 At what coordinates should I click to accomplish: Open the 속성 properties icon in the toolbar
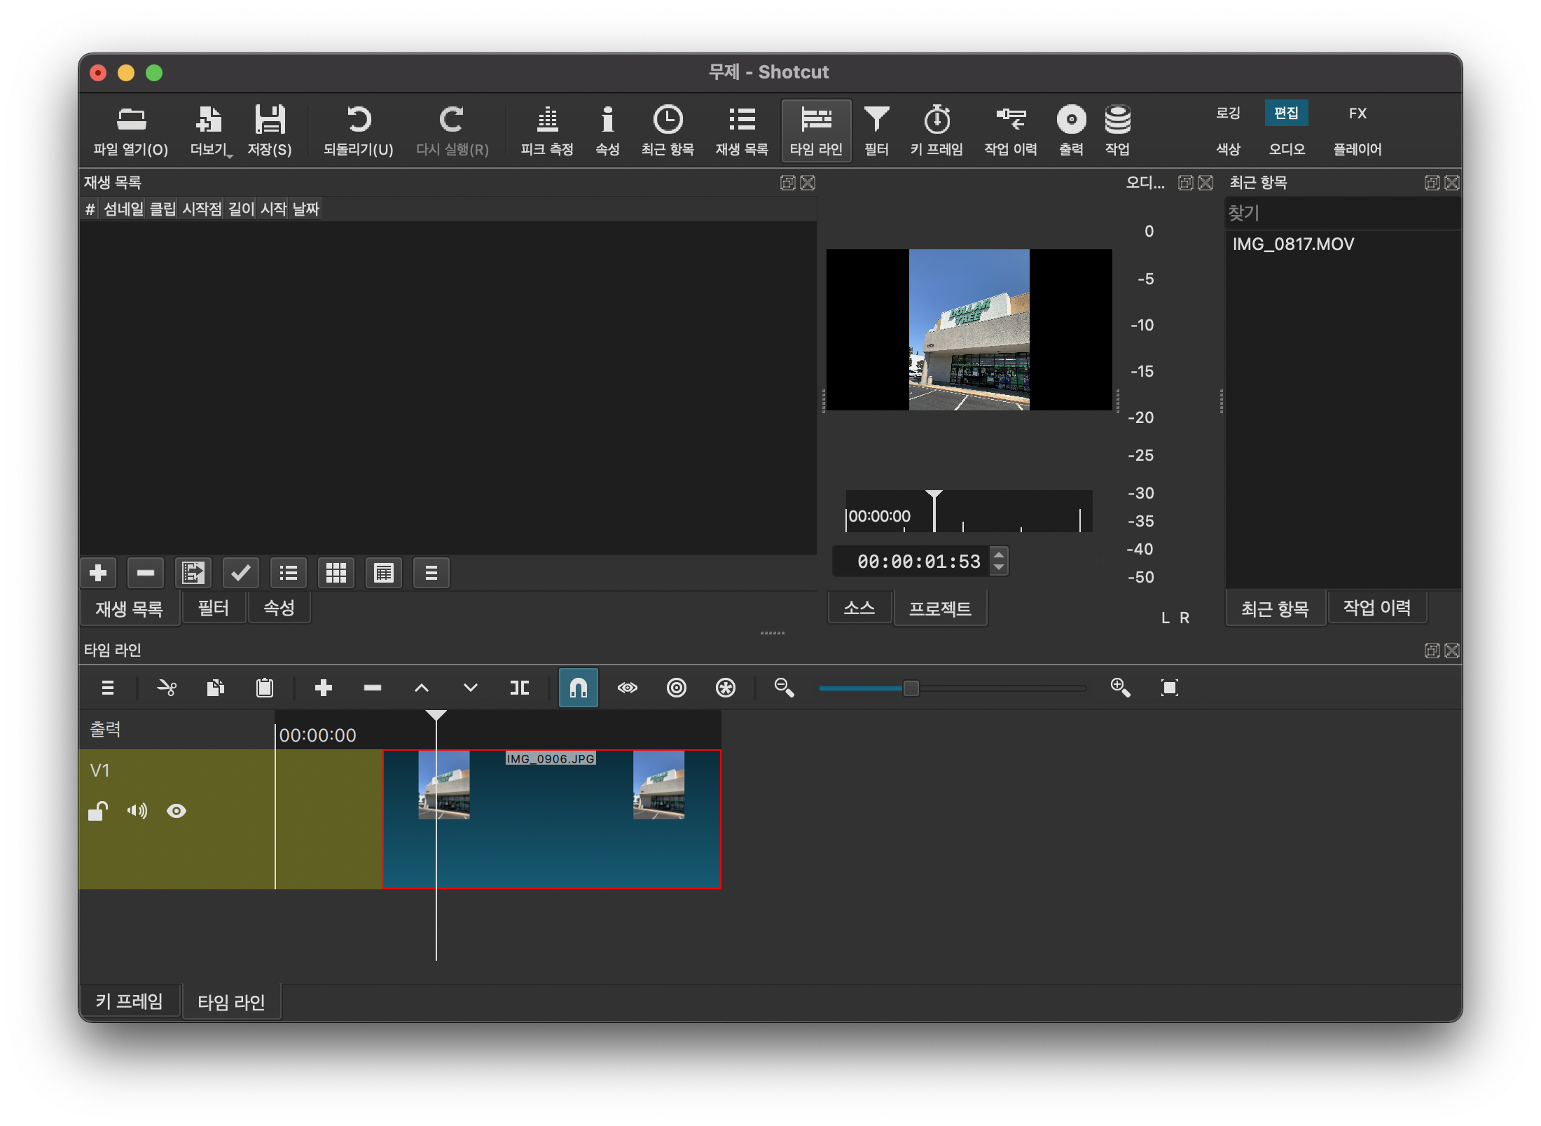pyautogui.click(x=607, y=131)
